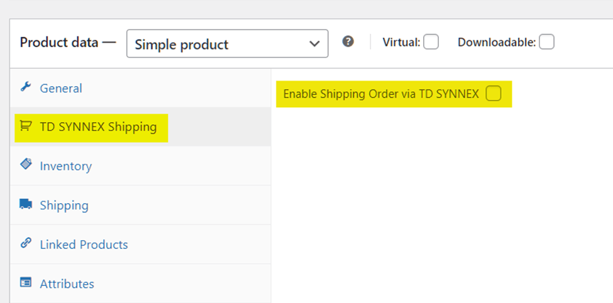Image resolution: width=613 pixels, height=303 pixels.
Task: Click the truck icon beside Shipping
Action: coord(26,204)
